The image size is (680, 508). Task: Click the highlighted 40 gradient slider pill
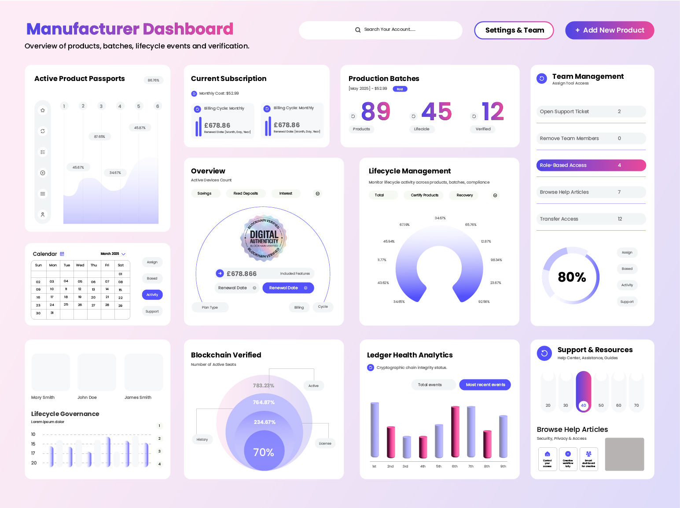[584, 392]
